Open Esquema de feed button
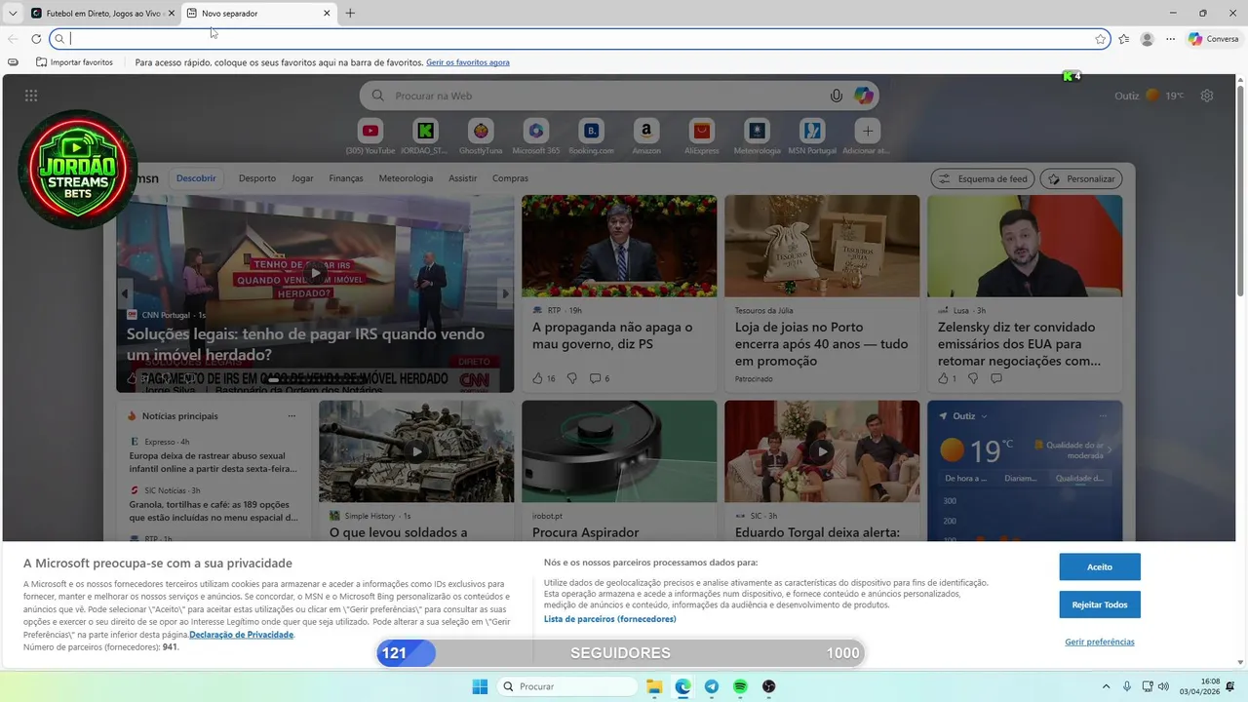This screenshot has width=1248, height=702. point(983,178)
